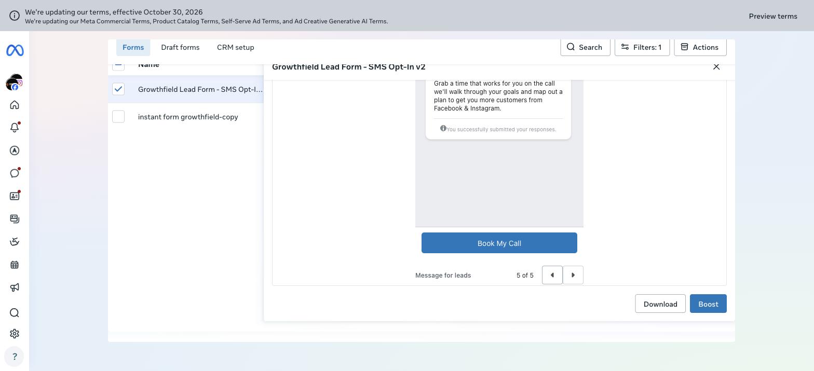
Task: Click the Book My Call button
Action: (x=499, y=243)
